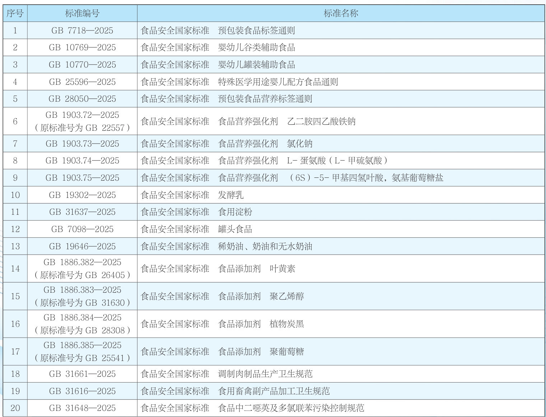
Task: Click the 聚乙烯醇 food additive entry
Action: [286, 296]
